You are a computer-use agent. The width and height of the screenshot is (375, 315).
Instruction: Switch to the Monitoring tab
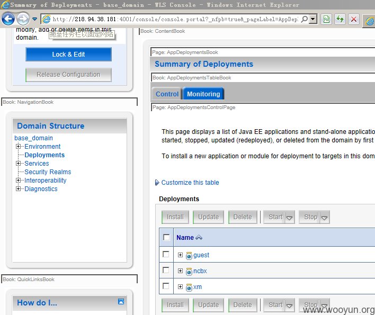pyautogui.click(x=203, y=94)
